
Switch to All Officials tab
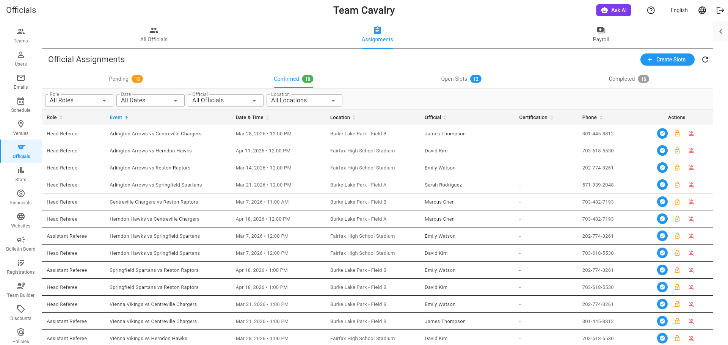coord(154,35)
